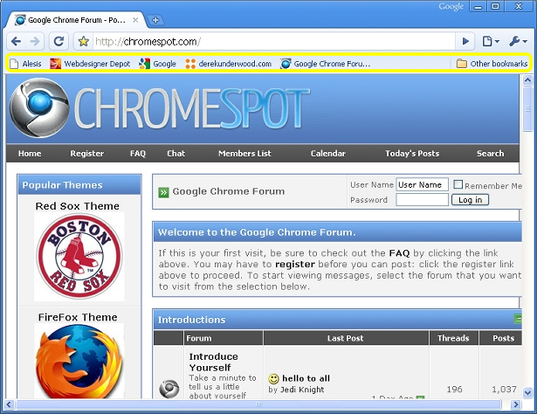Open the Introduce Yourself forum link

(x=213, y=362)
